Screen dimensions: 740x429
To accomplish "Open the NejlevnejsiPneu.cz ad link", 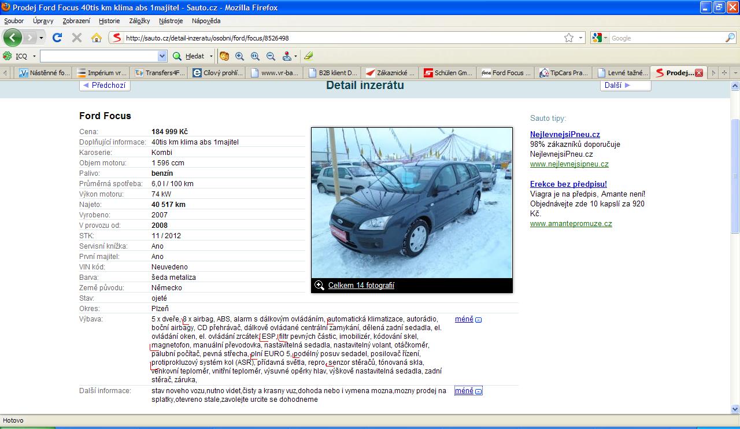I will 565,135.
